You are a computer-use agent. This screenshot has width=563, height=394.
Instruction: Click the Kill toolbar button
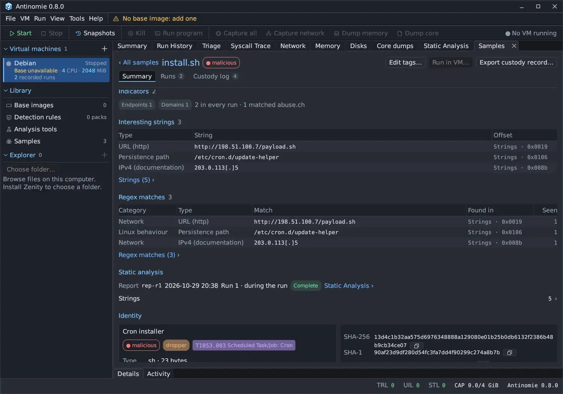click(137, 33)
